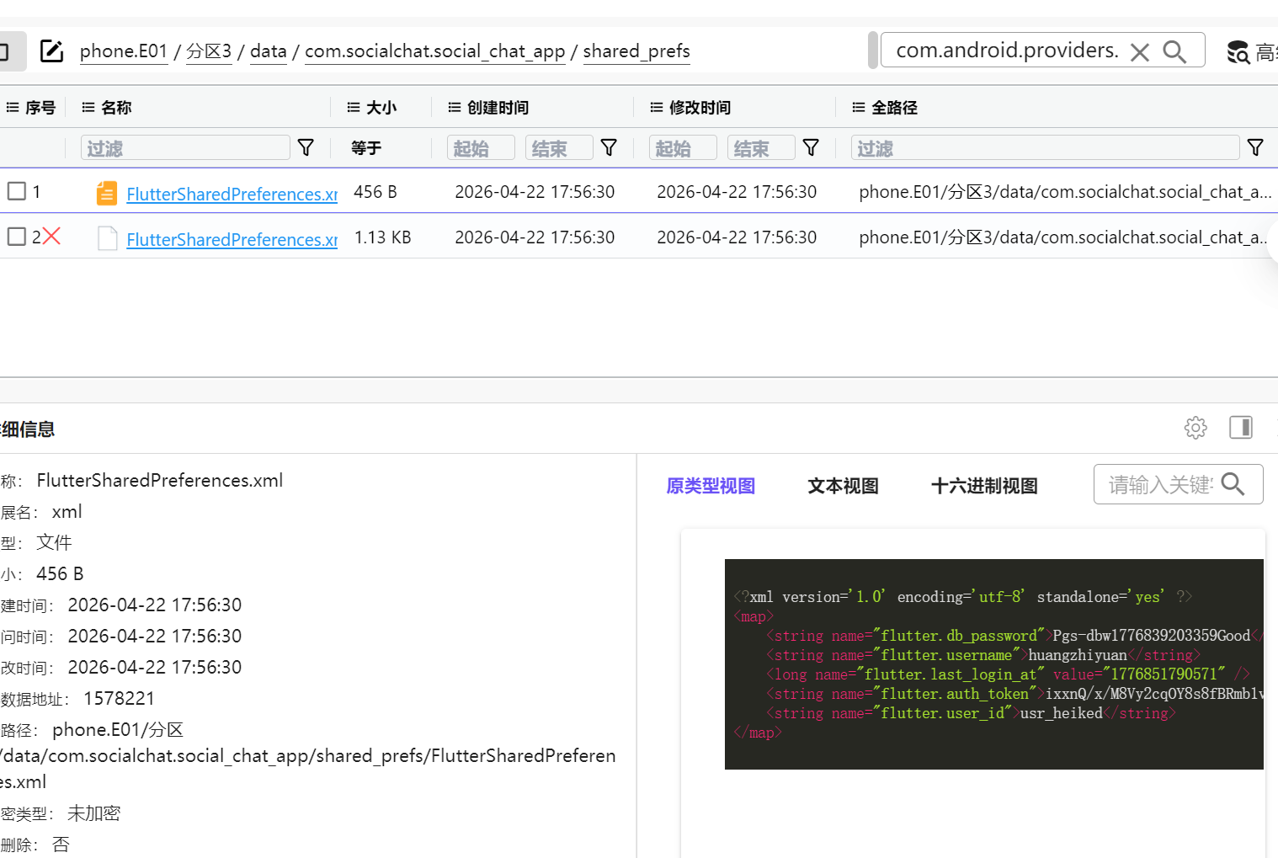Open the deleted FlutterSharedPreferences.xml link in row 2
Viewport: 1278px width, 858px height.
(232, 239)
